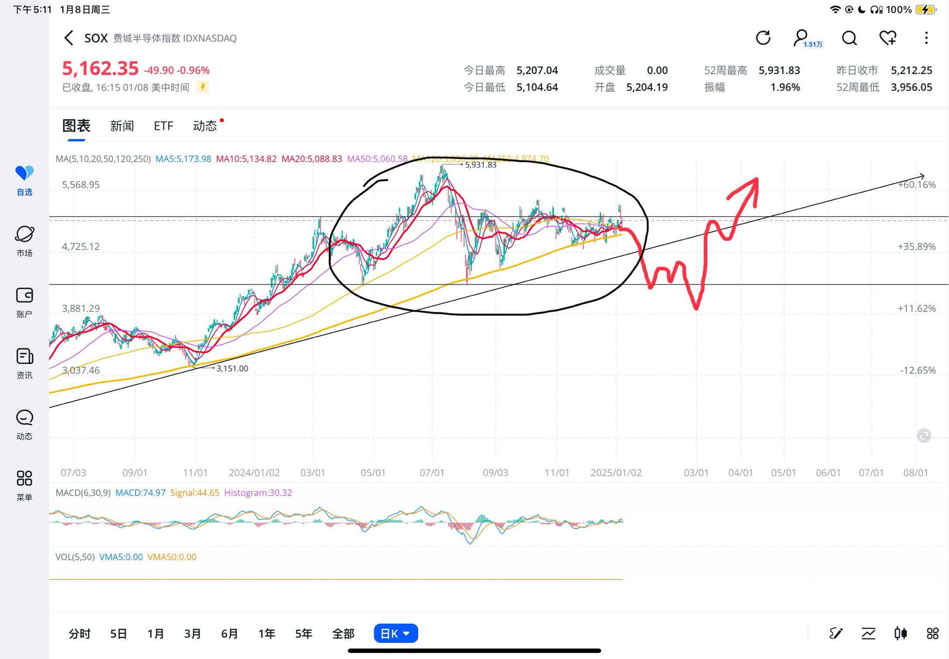This screenshot has height=659, width=949.
Task: Open the search magnifier icon
Action: pos(849,38)
